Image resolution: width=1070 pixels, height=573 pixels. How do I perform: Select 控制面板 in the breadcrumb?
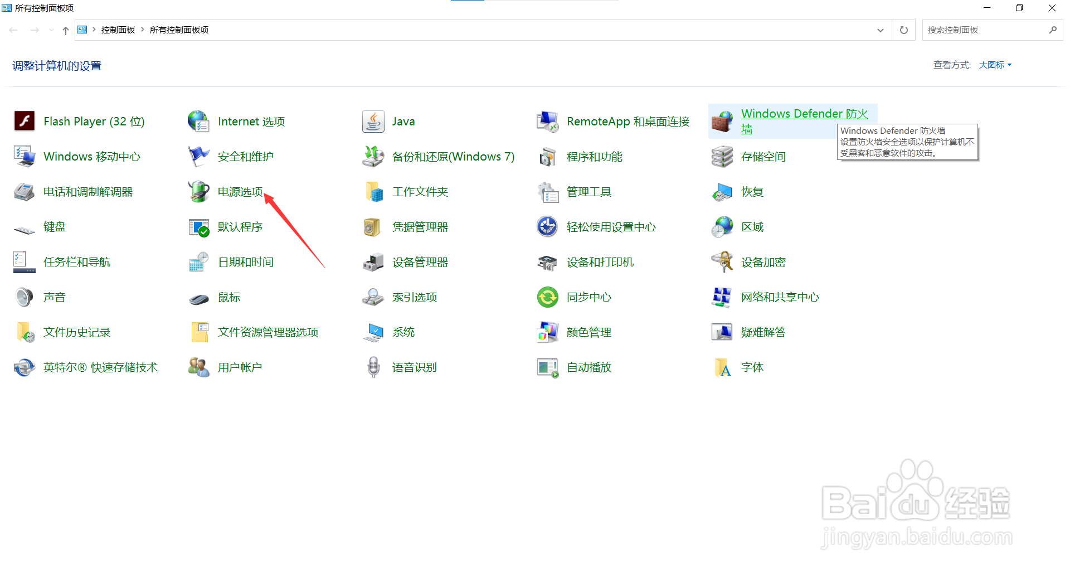tap(118, 30)
